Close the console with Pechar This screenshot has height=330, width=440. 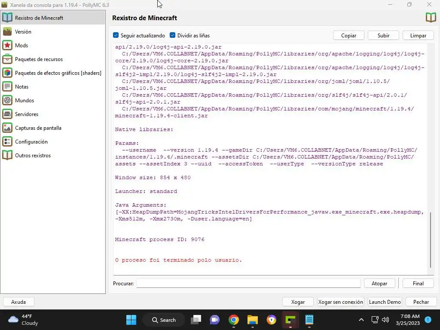(x=421, y=302)
